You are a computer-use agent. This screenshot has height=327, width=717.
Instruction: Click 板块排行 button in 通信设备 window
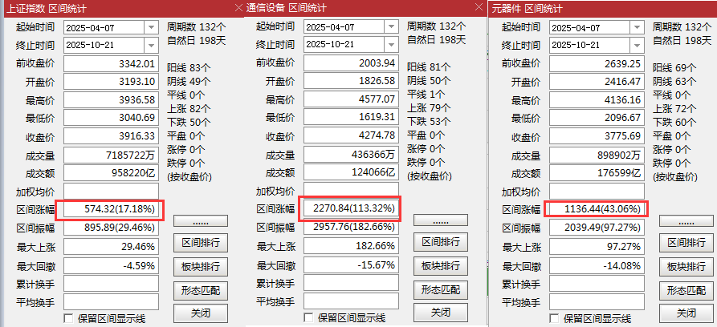click(x=441, y=265)
